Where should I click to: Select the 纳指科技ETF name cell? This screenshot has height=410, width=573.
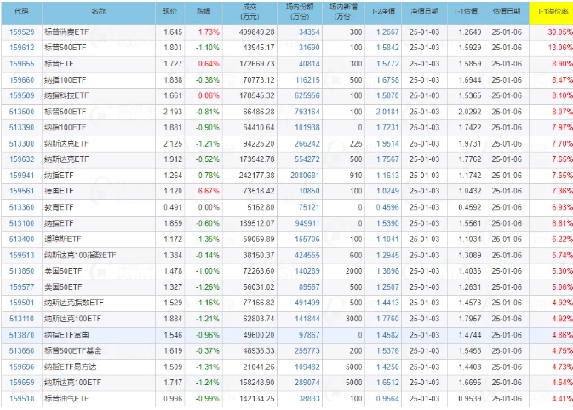[x=99, y=95]
